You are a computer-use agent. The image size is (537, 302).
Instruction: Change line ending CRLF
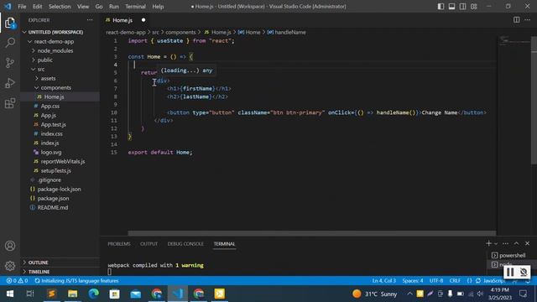coord(455,281)
